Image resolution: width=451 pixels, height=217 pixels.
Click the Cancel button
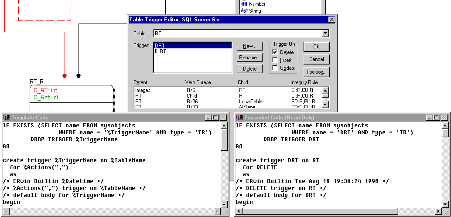[x=316, y=59]
